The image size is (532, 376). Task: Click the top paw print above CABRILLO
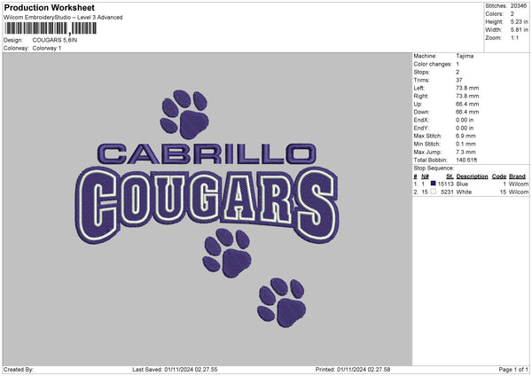point(184,114)
